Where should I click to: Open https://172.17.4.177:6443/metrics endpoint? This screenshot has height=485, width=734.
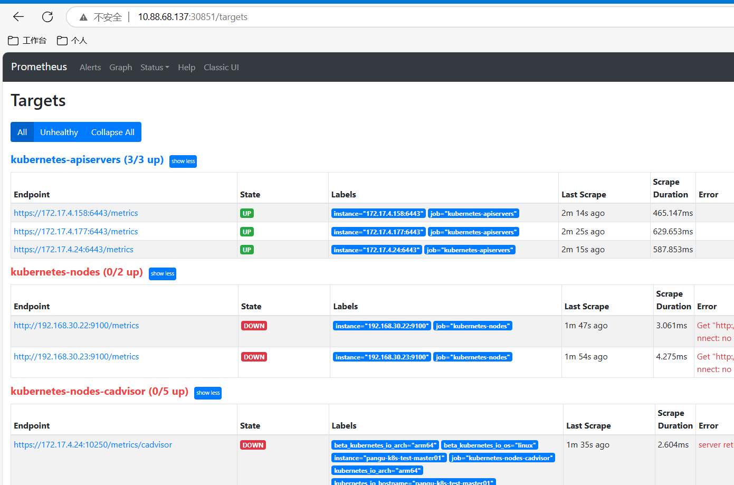click(76, 232)
